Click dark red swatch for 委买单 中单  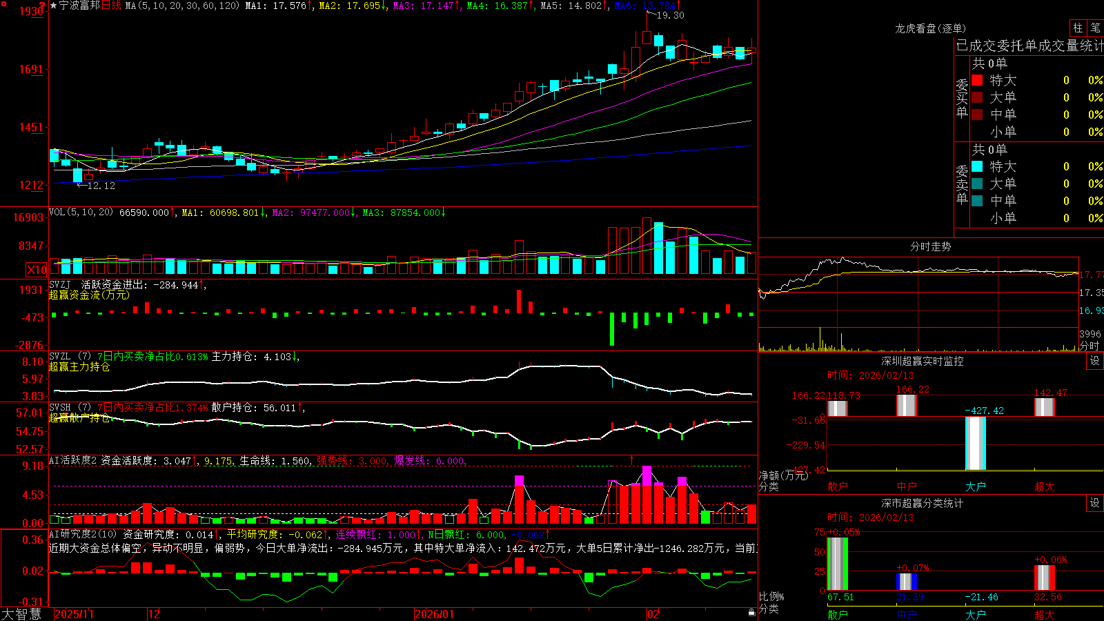[x=977, y=115]
